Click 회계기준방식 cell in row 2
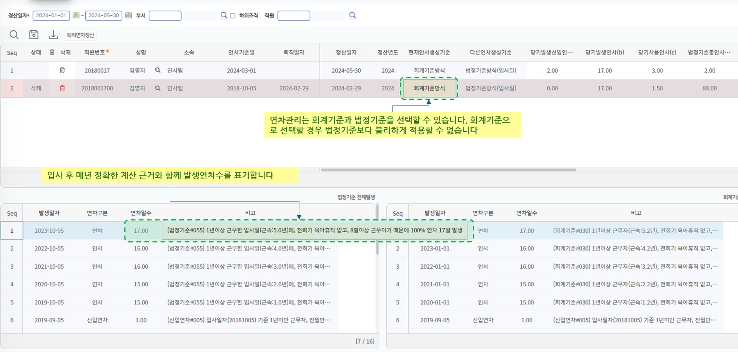Image resolution: width=738 pixels, height=352 pixels. (x=429, y=88)
